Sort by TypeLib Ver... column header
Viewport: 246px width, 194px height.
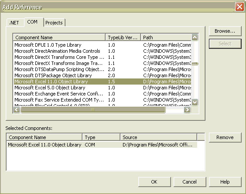tap(123, 37)
